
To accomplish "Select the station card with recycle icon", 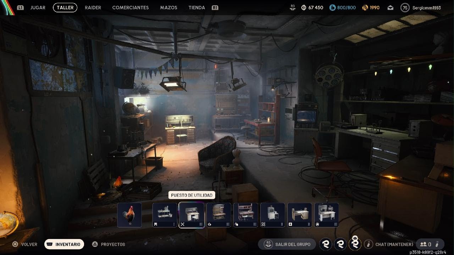I will (x=219, y=215).
